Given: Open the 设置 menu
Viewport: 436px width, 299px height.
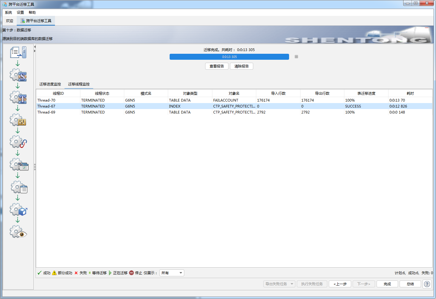Looking at the screenshot, I should (x=20, y=13).
